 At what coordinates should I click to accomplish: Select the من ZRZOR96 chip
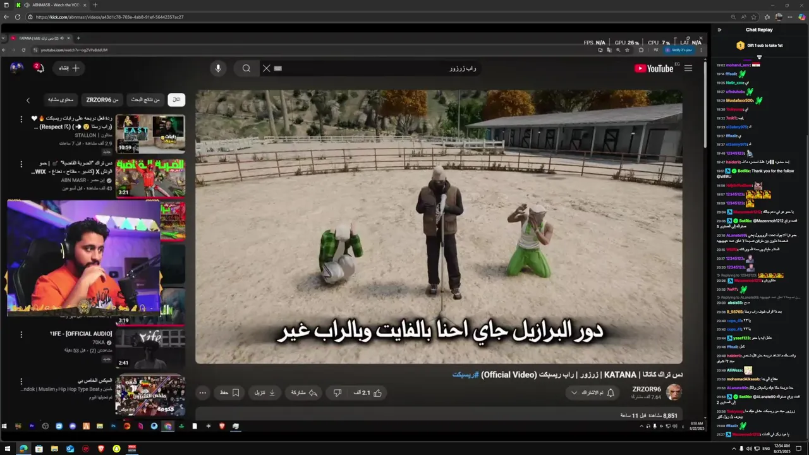coord(102,100)
